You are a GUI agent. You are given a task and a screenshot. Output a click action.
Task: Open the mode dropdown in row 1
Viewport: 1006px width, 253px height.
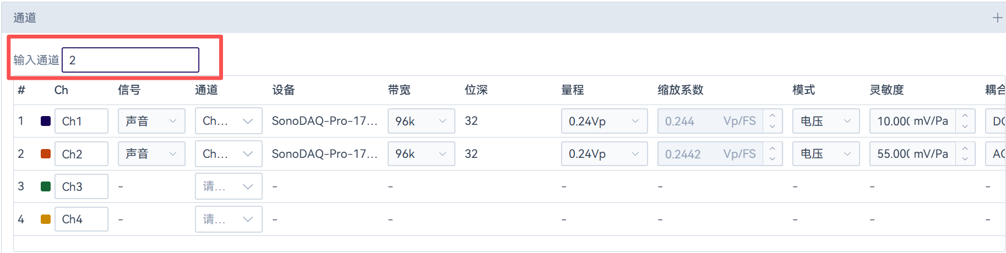pyautogui.click(x=826, y=121)
